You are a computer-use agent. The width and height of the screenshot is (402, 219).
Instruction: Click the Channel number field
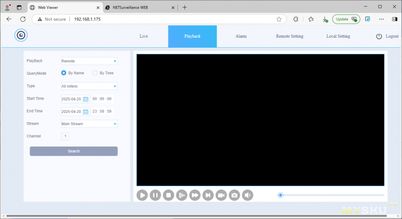[65, 136]
